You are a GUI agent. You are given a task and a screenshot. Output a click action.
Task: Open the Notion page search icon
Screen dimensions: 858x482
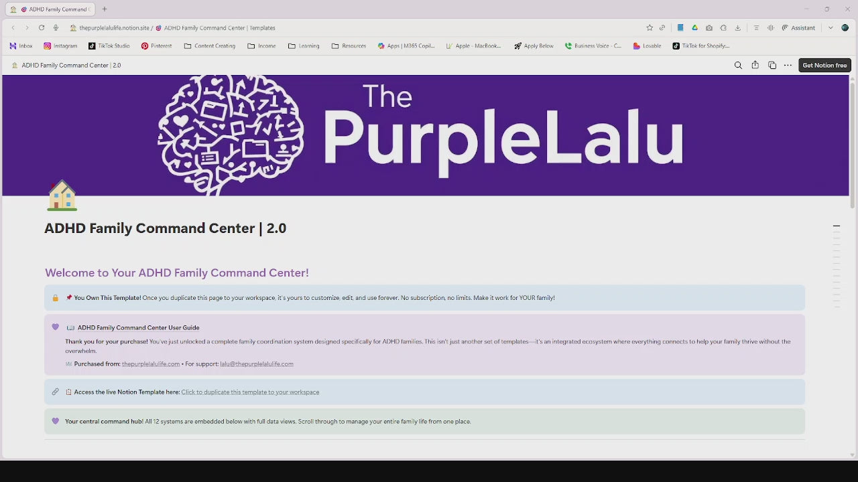[738, 66]
